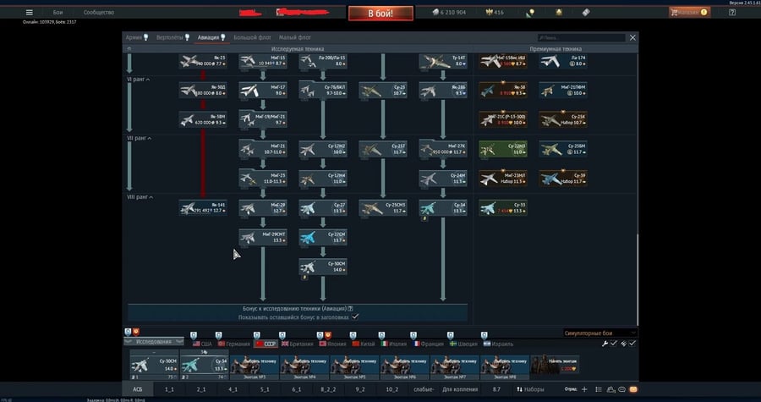Toggle the first checkbox beside wrench icon
The width and height of the screenshot is (761, 402).
[x=614, y=344]
